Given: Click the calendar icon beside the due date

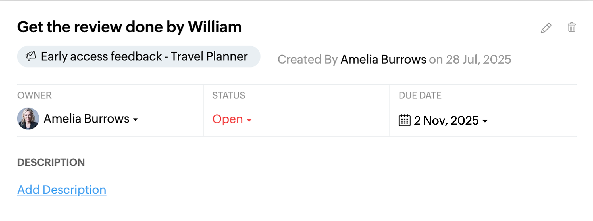Looking at the screenshot, I should [404, 120].
